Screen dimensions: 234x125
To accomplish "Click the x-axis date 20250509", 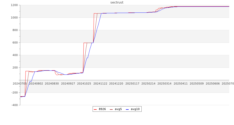I will coord(197,83).
